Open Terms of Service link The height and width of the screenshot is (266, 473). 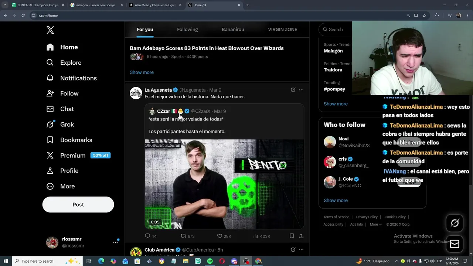[336, 217]
